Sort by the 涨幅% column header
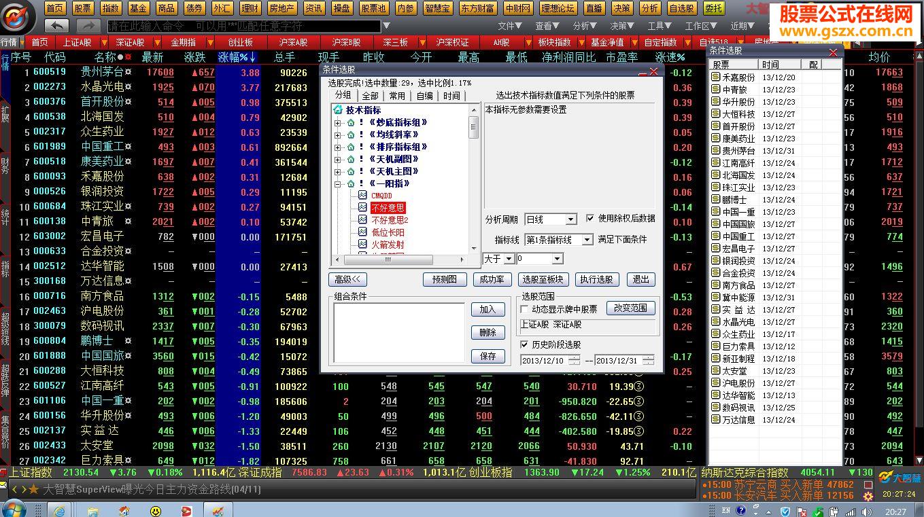The width and height of the screenshot is (924, 517). pyautogui.click(x=237, y=58)
